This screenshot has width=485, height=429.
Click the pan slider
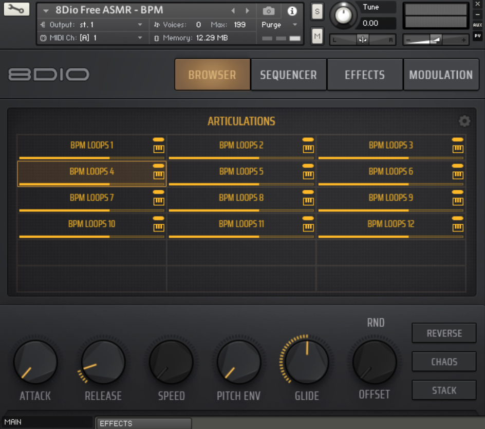point(363,40)
